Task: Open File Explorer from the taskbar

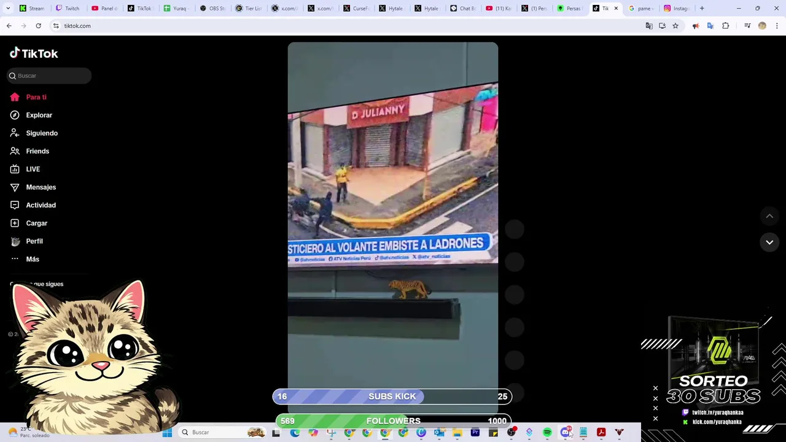Action: coord(457,432)
